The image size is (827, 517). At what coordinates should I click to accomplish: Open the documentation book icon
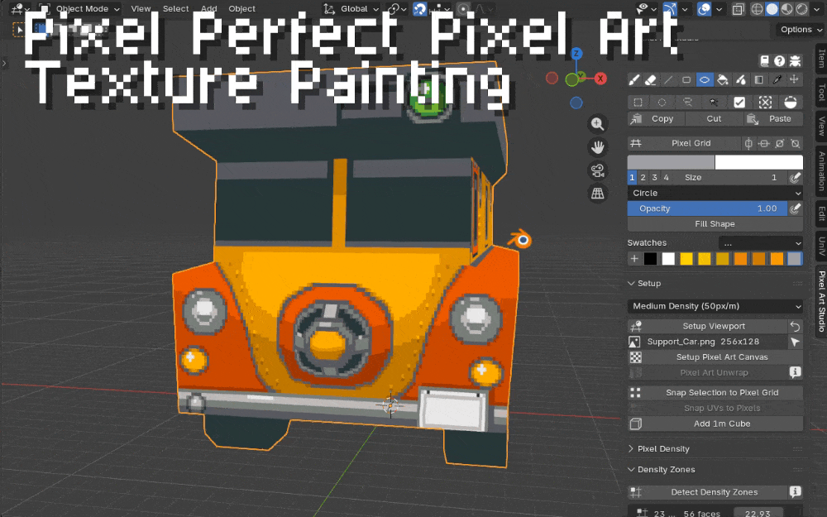point(764,60)
